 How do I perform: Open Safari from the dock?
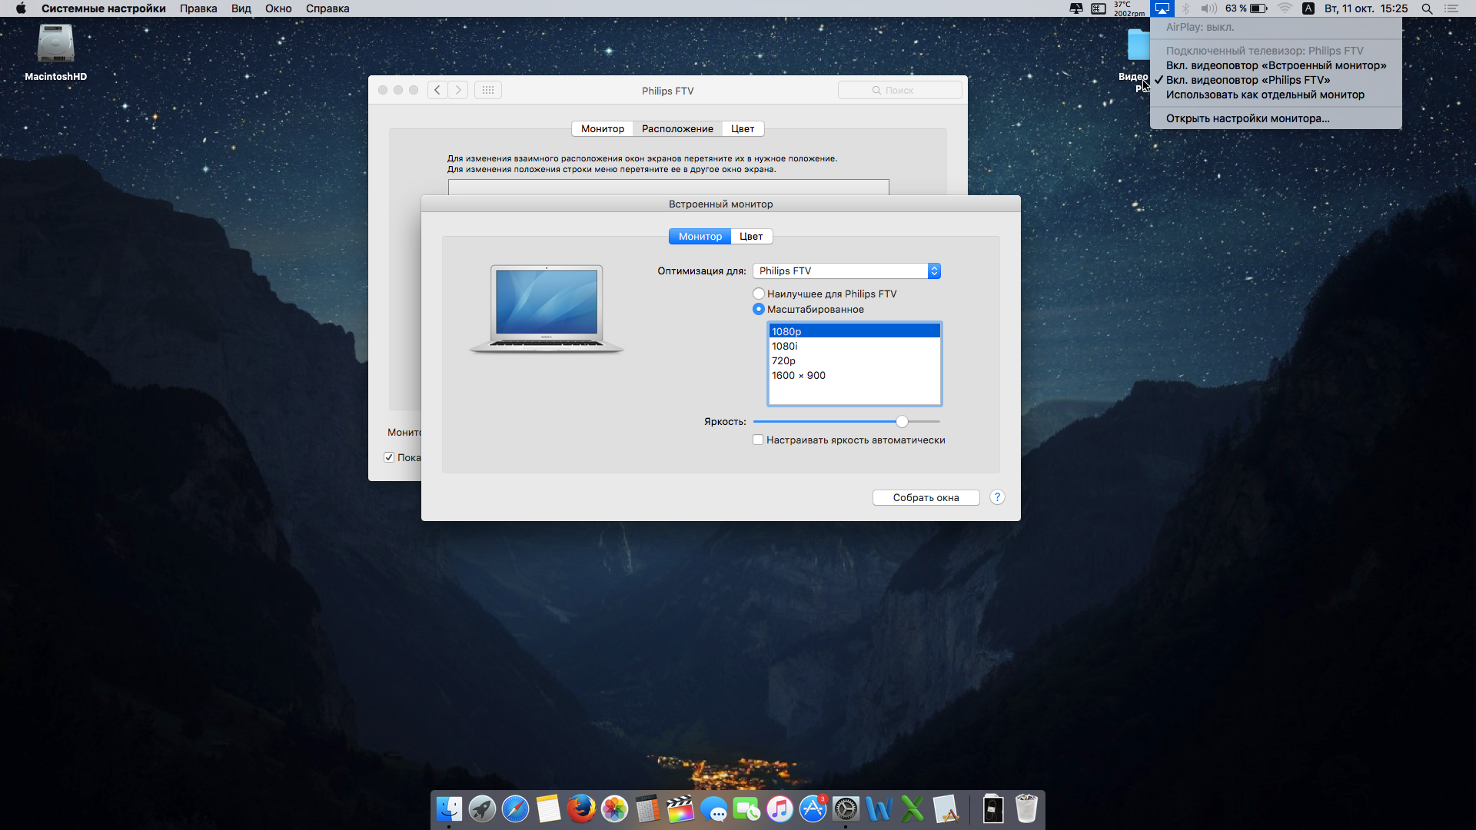click(x=515, y=808)
